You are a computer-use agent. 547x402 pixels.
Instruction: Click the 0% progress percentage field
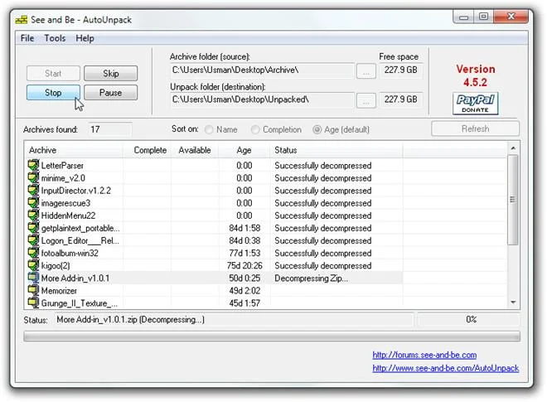pos(468,319)
